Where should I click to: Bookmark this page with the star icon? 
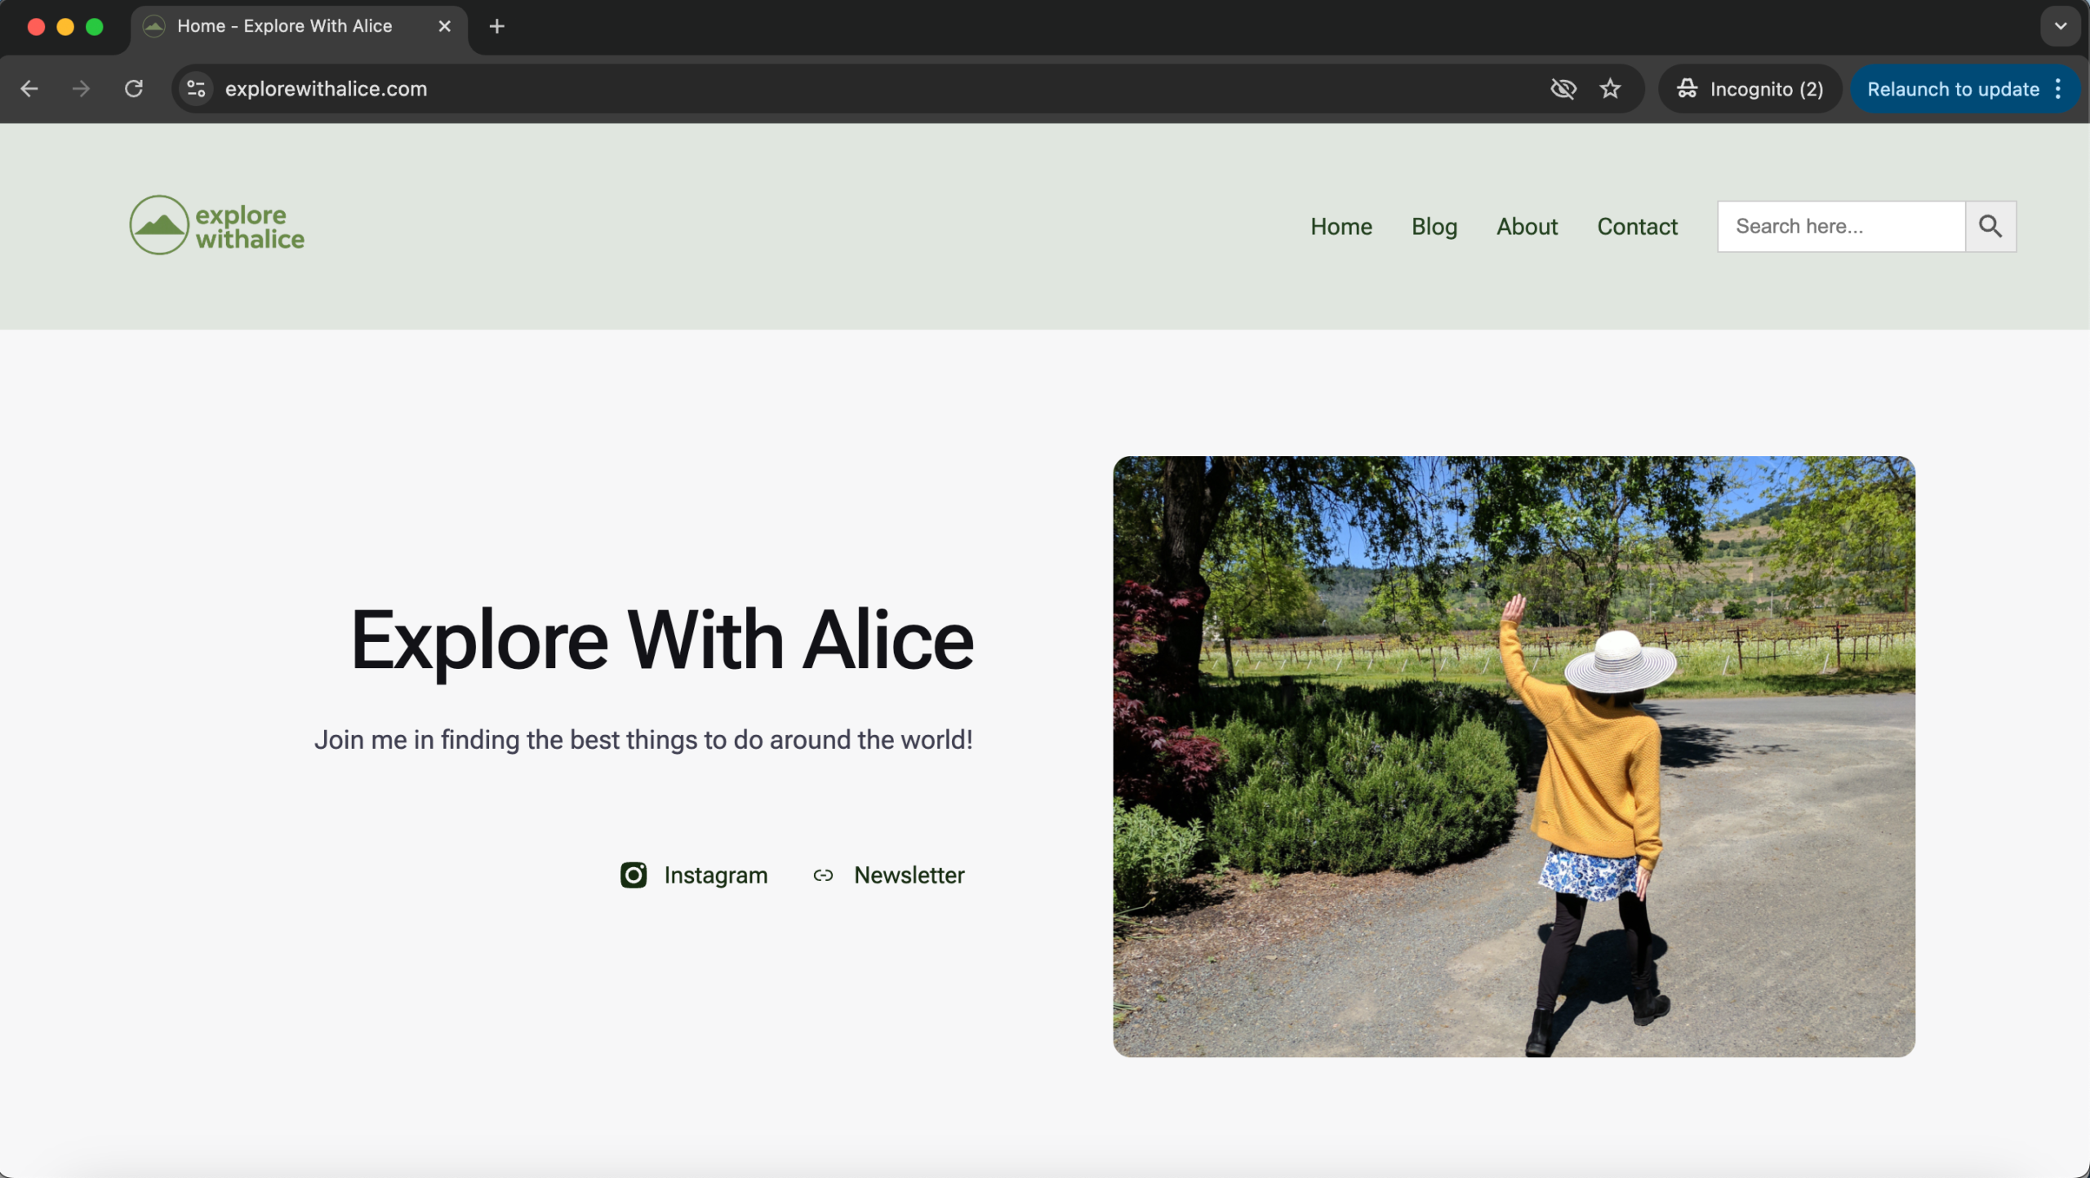(x=1610, y=89)
